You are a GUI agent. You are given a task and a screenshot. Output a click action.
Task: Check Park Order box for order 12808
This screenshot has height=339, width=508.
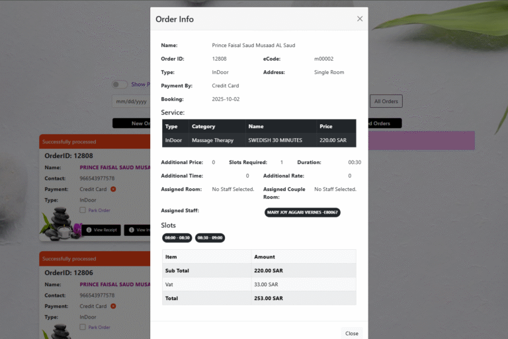point(83,210)
